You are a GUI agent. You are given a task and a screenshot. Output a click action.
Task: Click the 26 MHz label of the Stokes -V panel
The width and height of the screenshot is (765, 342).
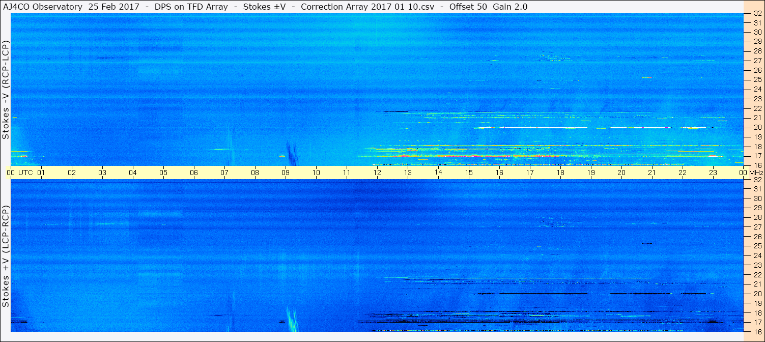pos(757,70)
